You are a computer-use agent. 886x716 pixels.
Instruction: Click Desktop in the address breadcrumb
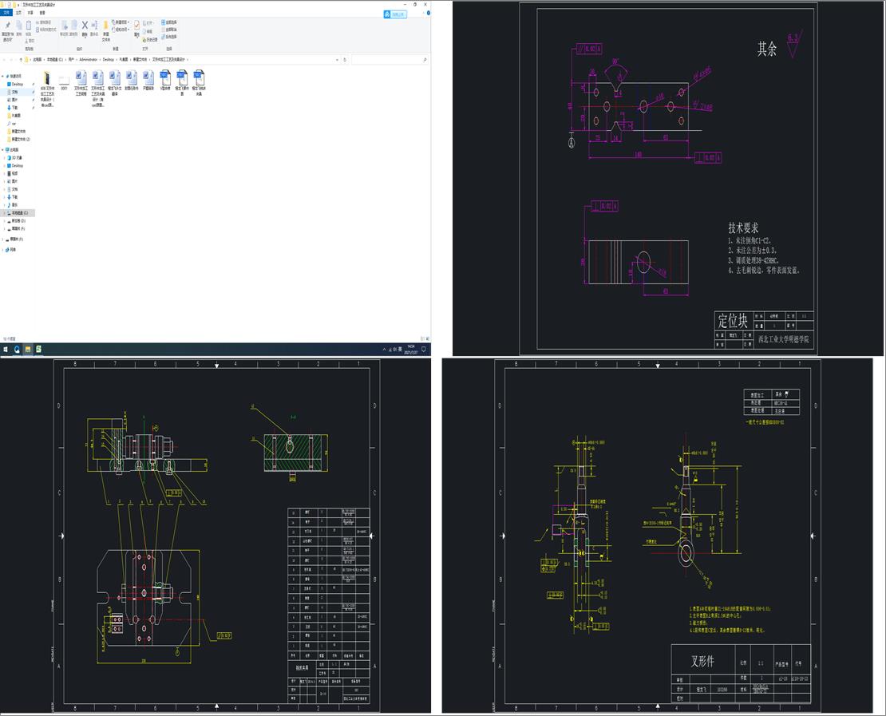(109, 59)
